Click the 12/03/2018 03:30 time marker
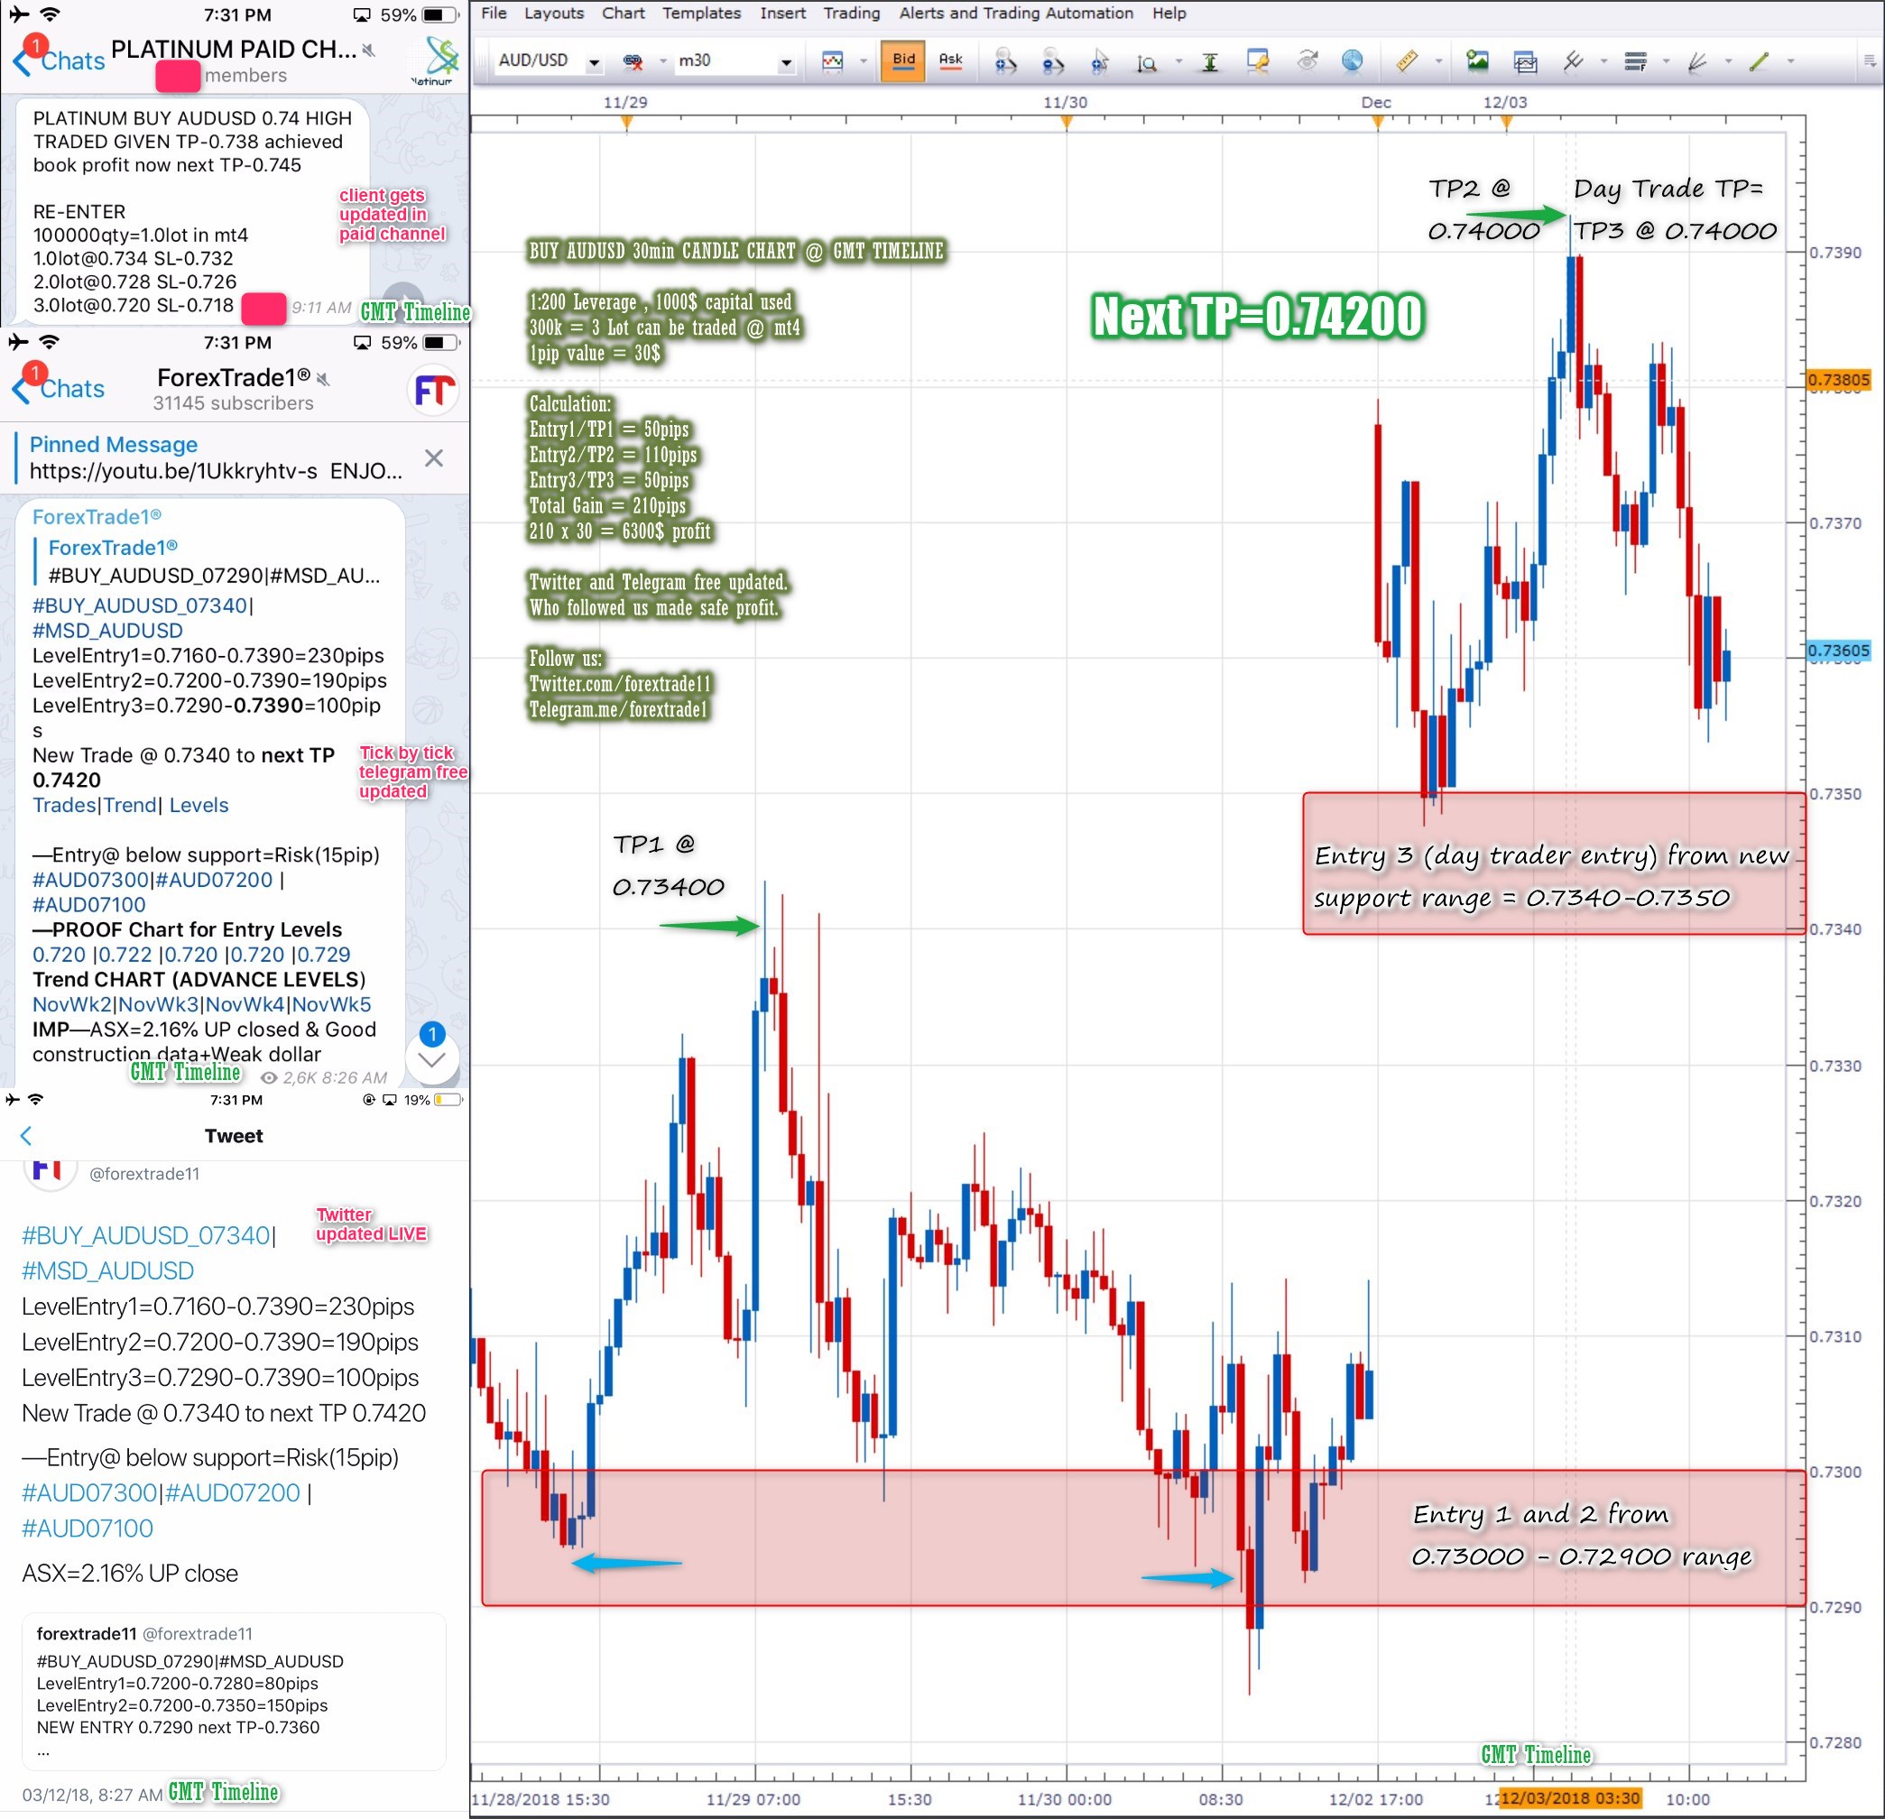1885x1819 pixels. [1569, 1798]
